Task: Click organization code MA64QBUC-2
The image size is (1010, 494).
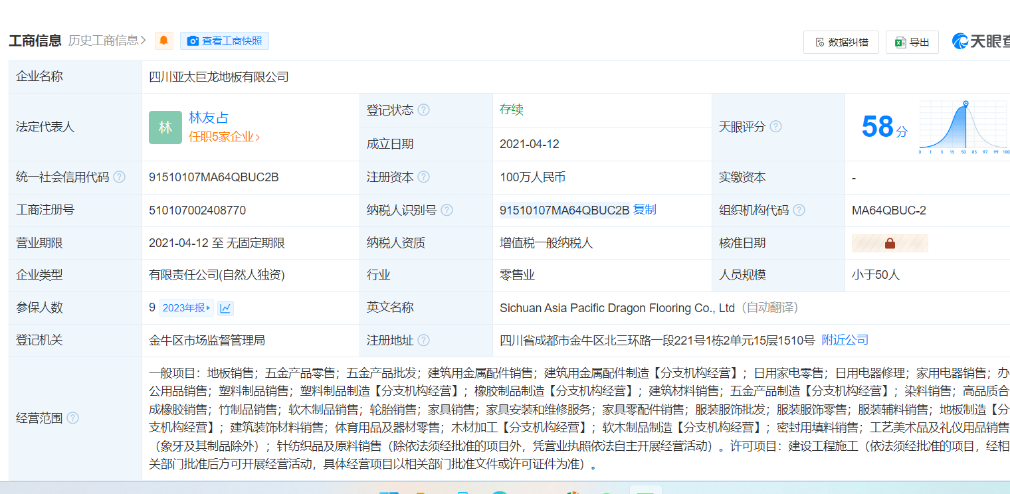Action: pyautogui.click(x=889, y=210)
